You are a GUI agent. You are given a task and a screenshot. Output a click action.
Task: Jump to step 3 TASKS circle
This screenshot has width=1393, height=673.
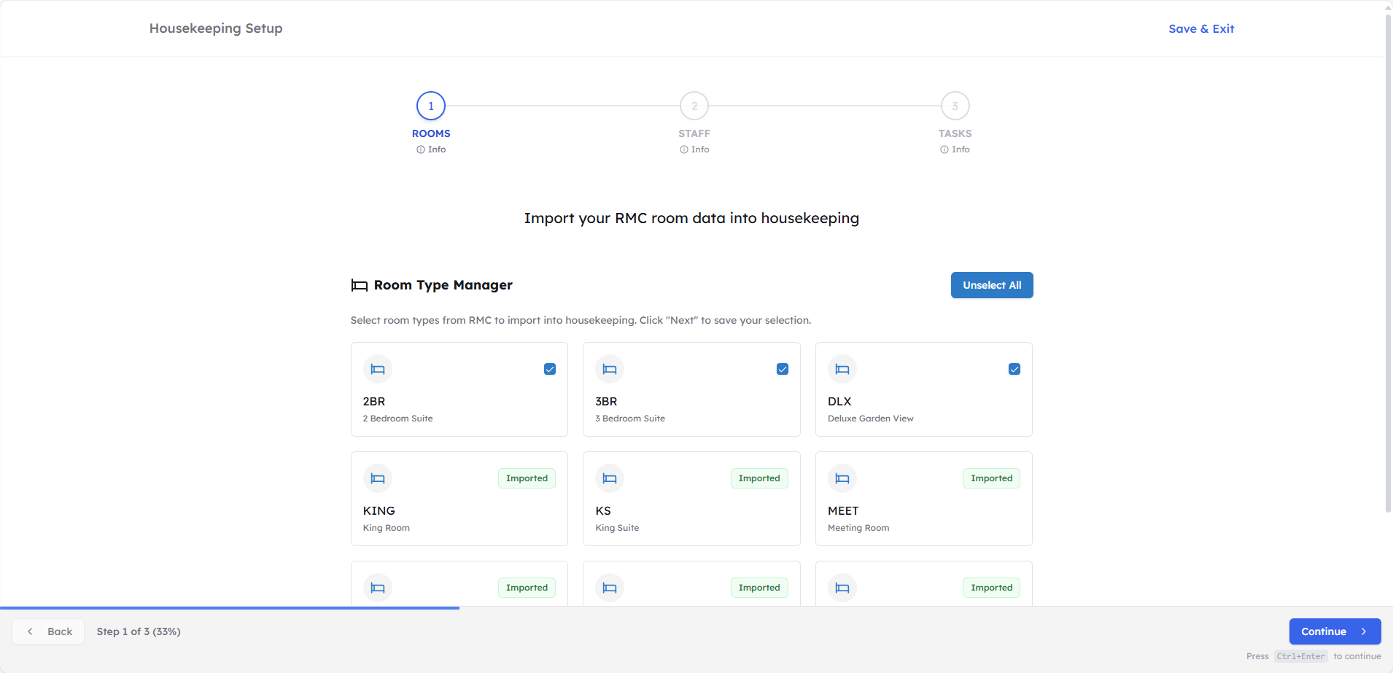point(955,106)
